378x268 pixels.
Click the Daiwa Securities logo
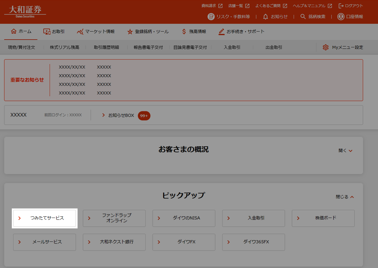coord(25,12)
